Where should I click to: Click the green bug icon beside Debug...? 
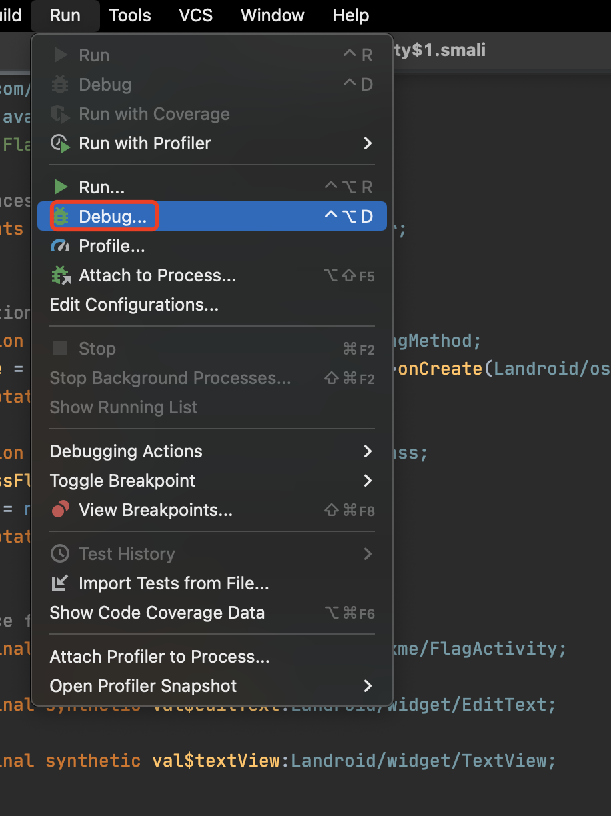coord(61,217)
